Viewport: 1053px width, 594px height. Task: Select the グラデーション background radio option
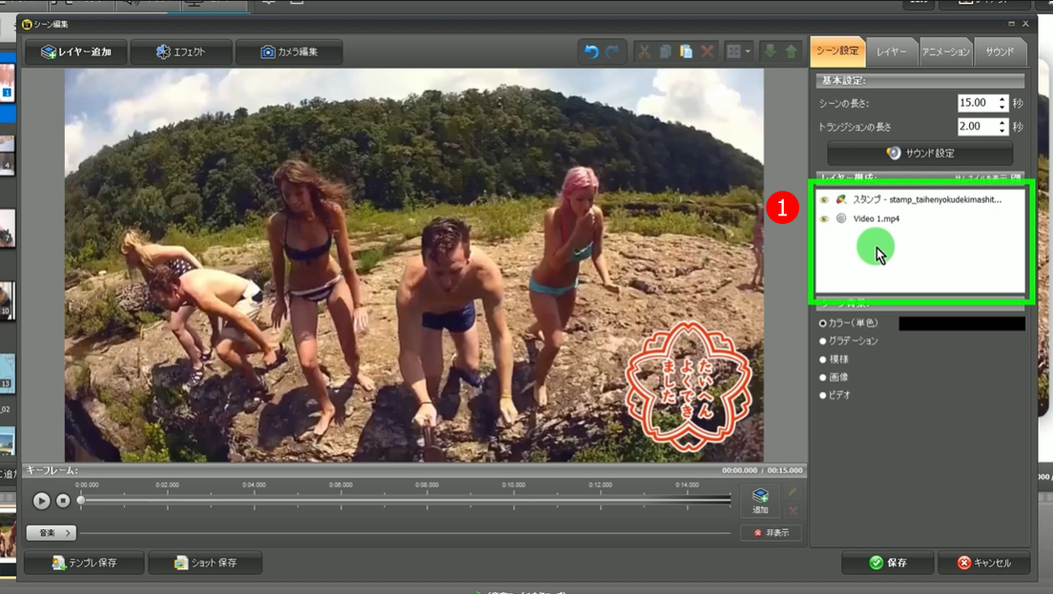pyautogui.click(x=823, y=341)
